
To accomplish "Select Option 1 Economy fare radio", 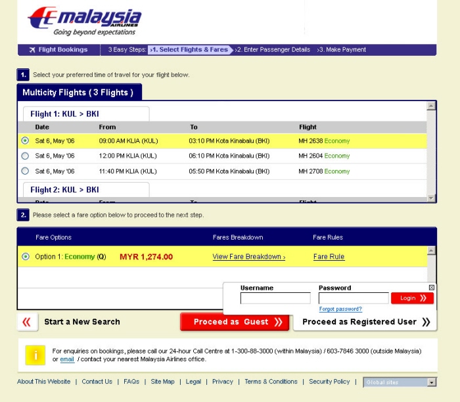I will pos(26,257).
